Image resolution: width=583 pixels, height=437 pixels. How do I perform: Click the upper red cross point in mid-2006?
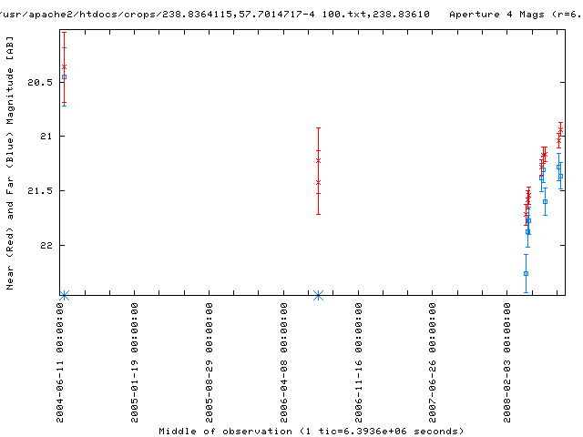(x=318, y=161)
